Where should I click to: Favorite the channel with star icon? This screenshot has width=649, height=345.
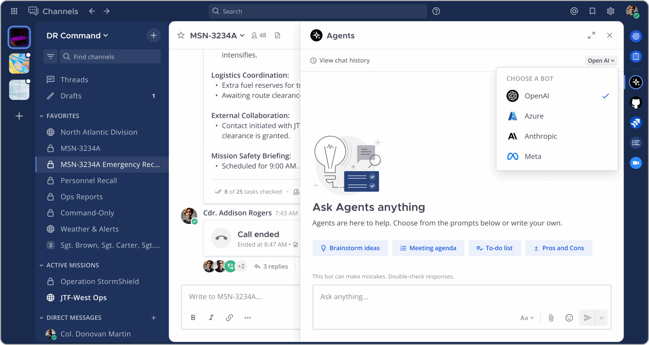coord(181,35)
